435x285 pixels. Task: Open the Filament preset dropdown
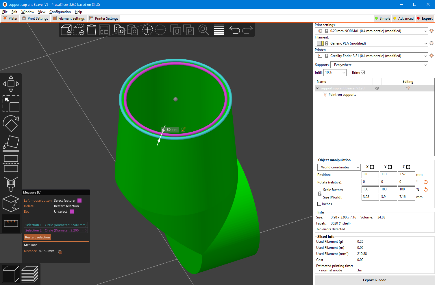(x=371, y=43)
